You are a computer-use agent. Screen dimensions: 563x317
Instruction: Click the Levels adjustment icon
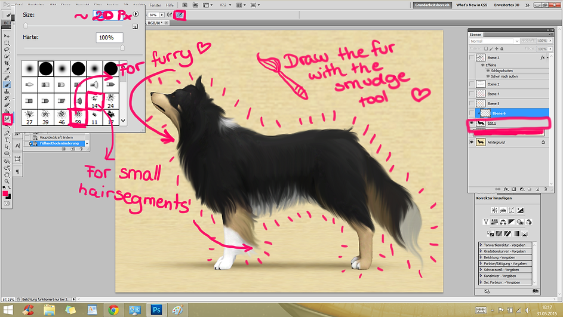(503, 210)
